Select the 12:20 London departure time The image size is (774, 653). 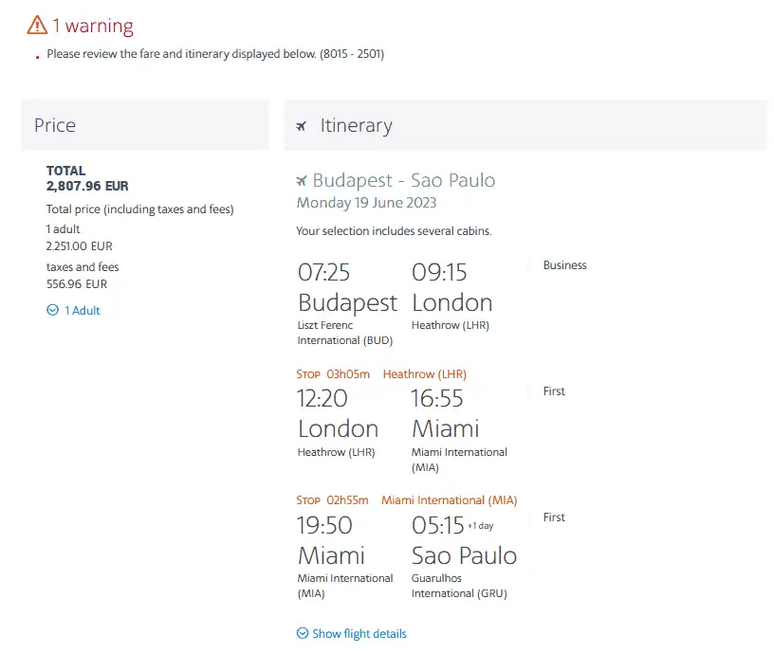pos(322,399)
